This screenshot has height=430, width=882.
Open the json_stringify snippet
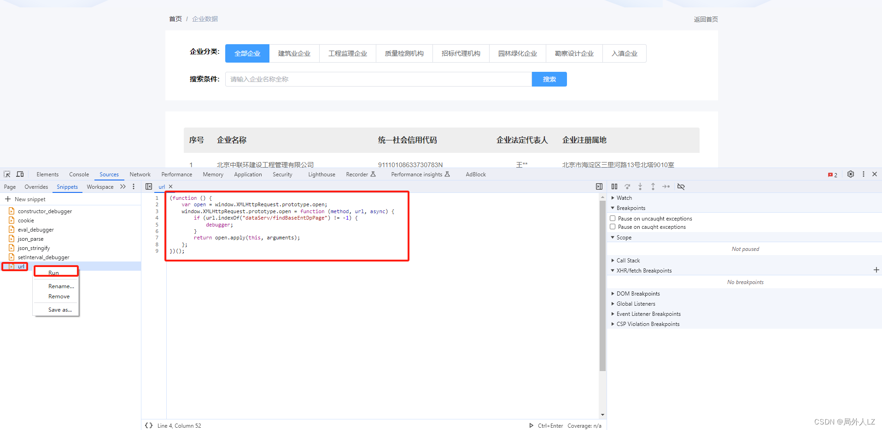(34, 248)
